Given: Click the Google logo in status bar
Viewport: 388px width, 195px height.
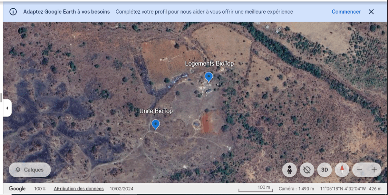Looking at the screenshot, I should tap(17, 189).
